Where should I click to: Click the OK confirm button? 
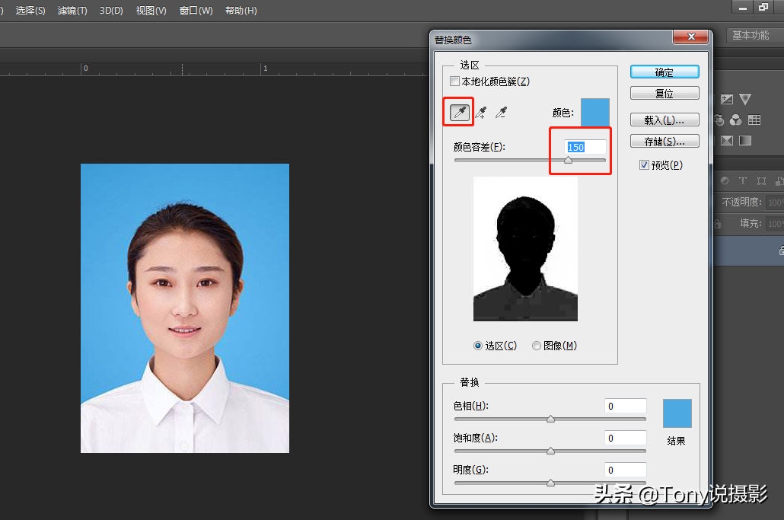(664, 72)
